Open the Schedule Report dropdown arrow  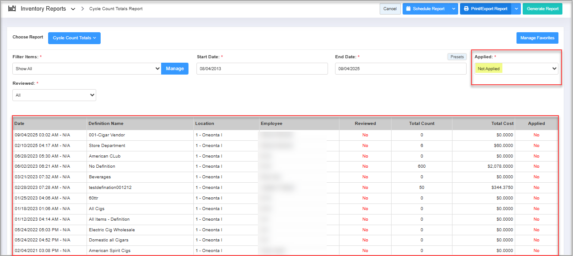[453, 9]
